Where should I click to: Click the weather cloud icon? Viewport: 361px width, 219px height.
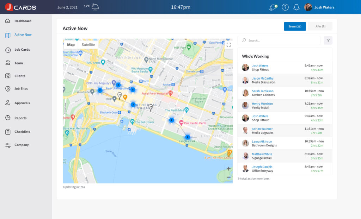pyautogui.click(x=95, y=7)
